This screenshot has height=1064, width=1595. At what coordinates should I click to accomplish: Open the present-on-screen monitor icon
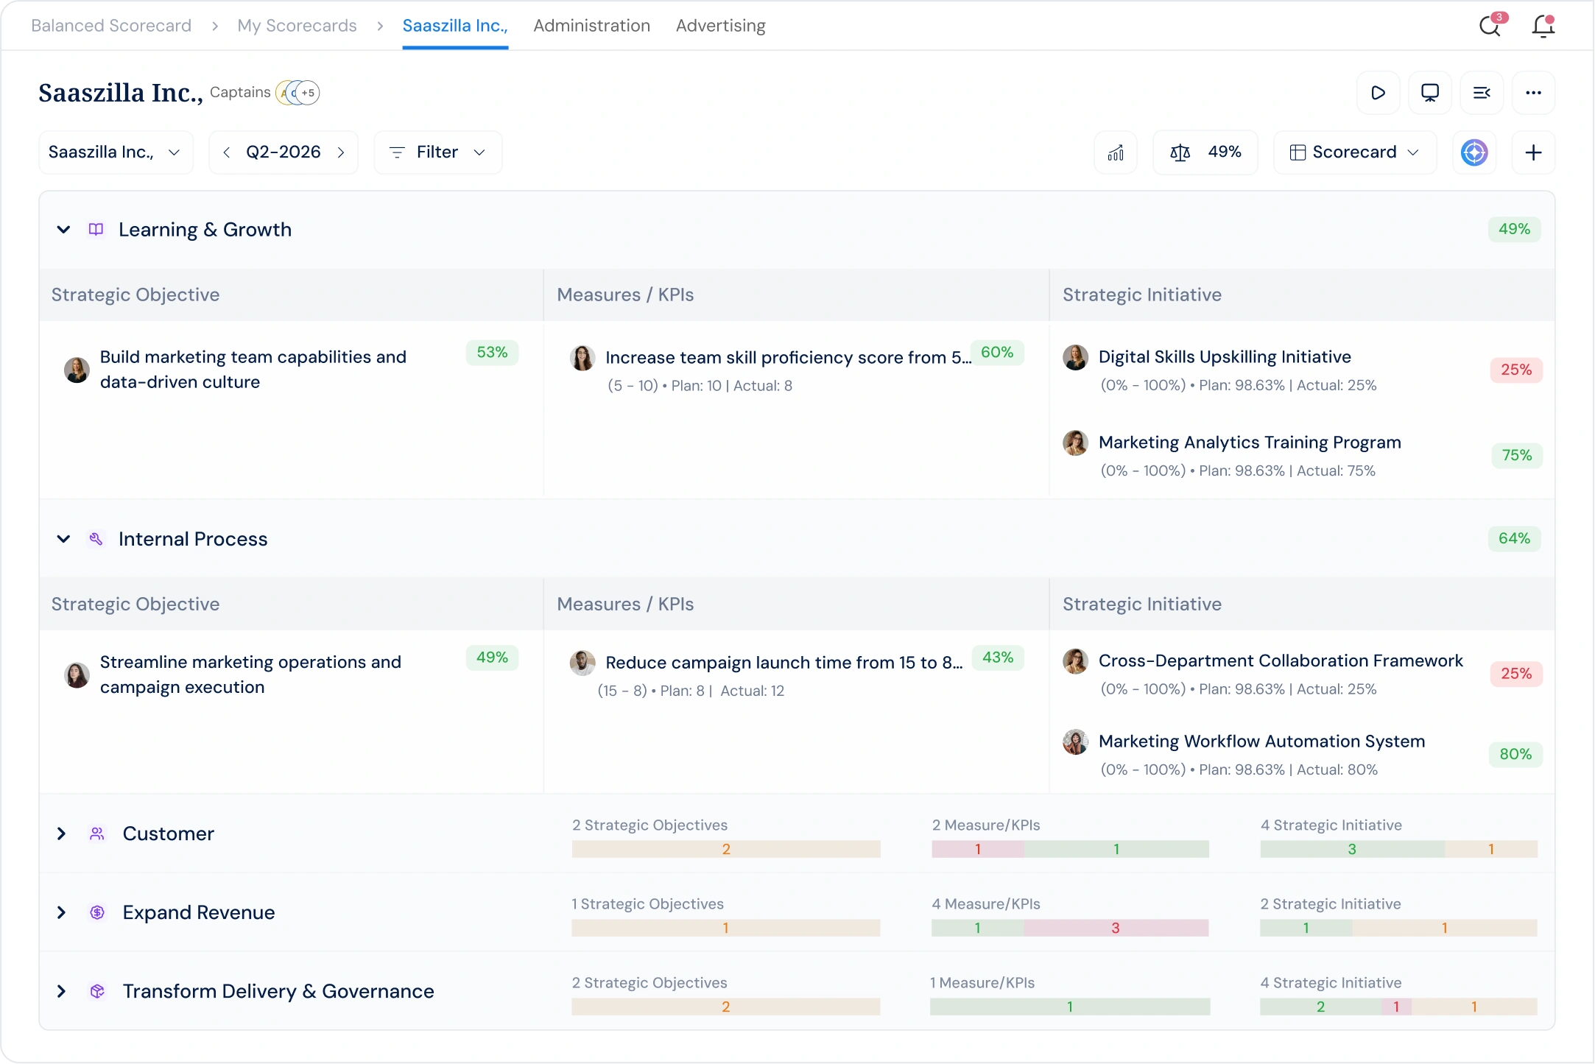tap(1430, 93)
